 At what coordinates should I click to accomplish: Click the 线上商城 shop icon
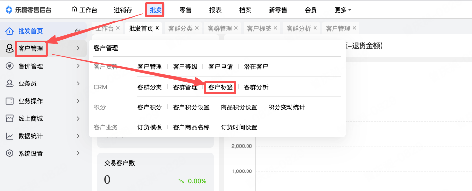[x=10, y=119]
